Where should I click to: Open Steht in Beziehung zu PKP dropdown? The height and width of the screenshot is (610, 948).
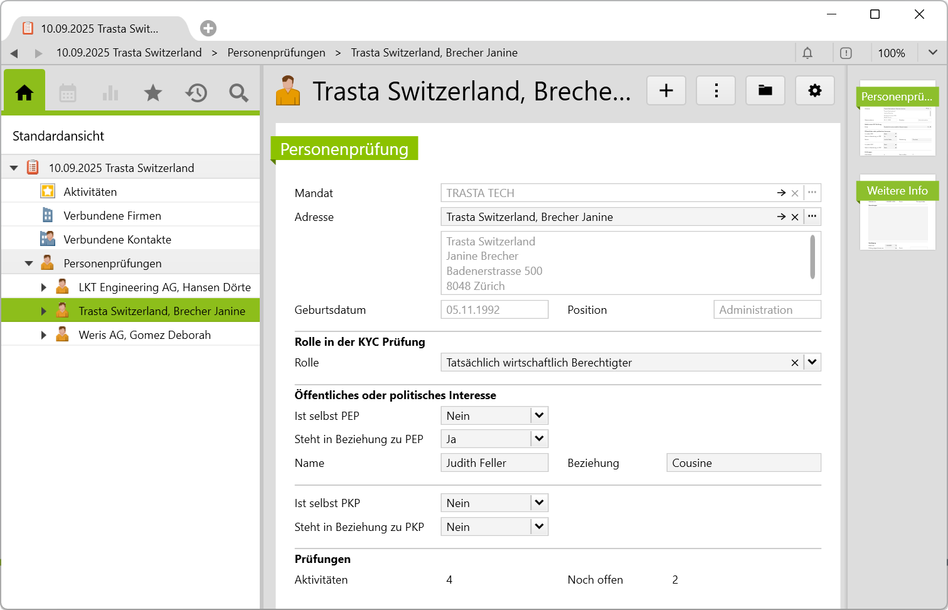539,527
